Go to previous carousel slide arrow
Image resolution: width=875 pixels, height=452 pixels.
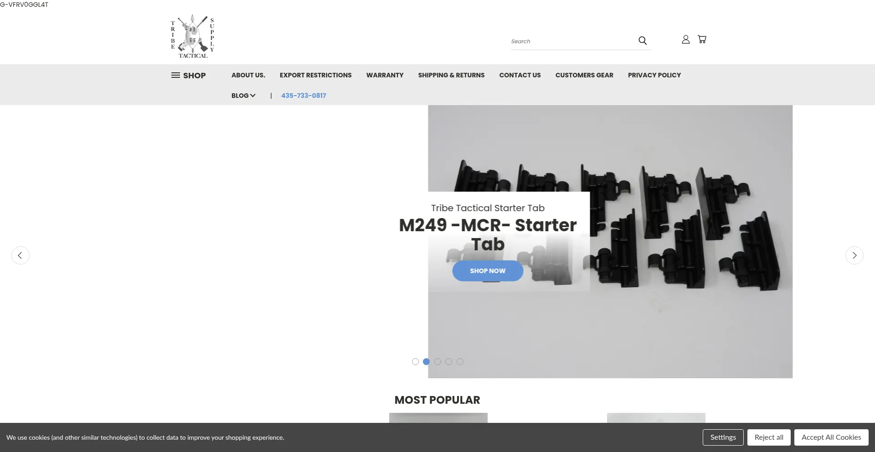point(21,255)
